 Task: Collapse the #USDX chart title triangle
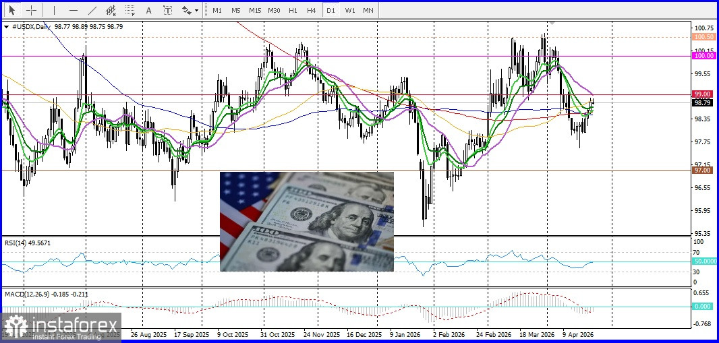(7, 26)
